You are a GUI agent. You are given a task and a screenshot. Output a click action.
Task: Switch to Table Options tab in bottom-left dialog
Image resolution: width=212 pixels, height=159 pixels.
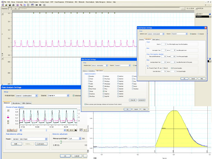(26, 103)
